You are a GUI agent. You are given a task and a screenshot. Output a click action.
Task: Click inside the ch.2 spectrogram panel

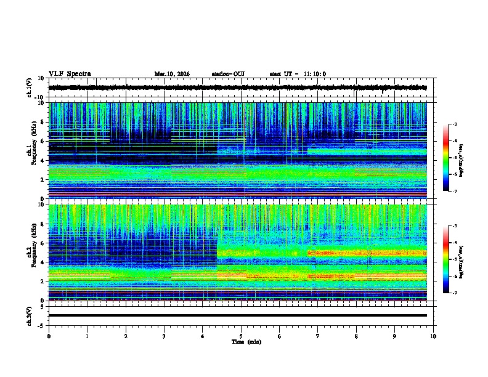pos(237,253)
